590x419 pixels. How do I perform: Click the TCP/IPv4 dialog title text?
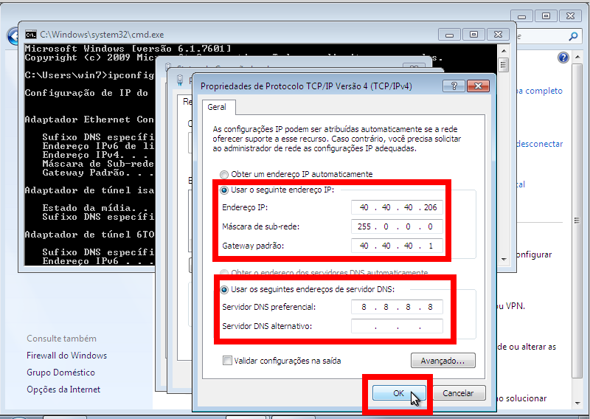tap(306, 86)
